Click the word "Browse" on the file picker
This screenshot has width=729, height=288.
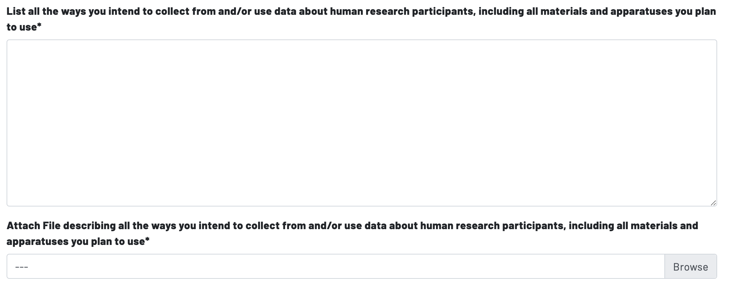pyautogui.click(x=690, y=267)
